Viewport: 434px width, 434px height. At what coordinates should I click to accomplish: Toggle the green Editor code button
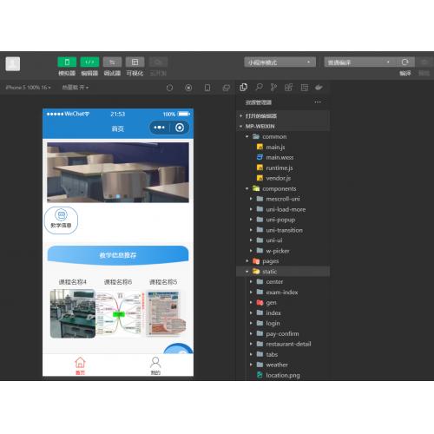[89, 62]
